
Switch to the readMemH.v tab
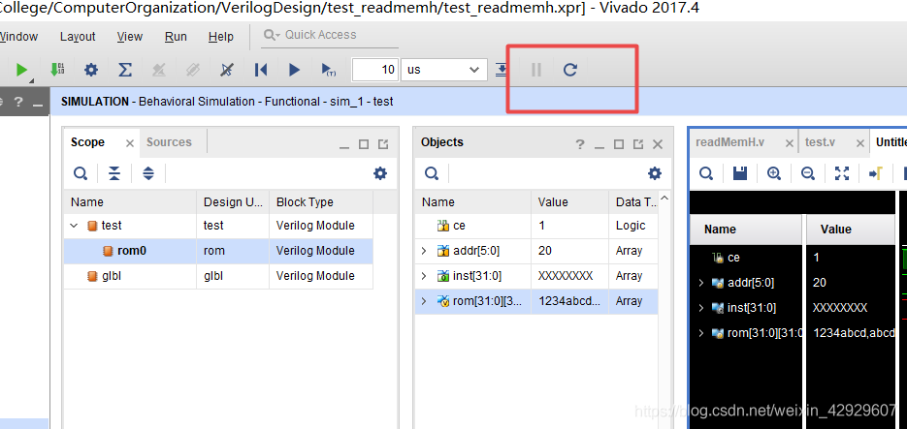click(730, 142)
